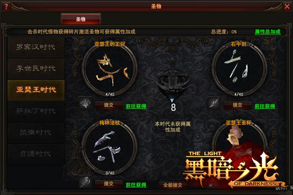
Task: Open the help question mark icon
Action: tap(6, 6)
